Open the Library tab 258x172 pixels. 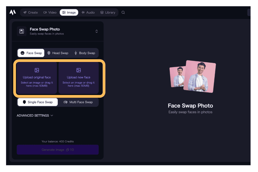(x=108, y=12)
